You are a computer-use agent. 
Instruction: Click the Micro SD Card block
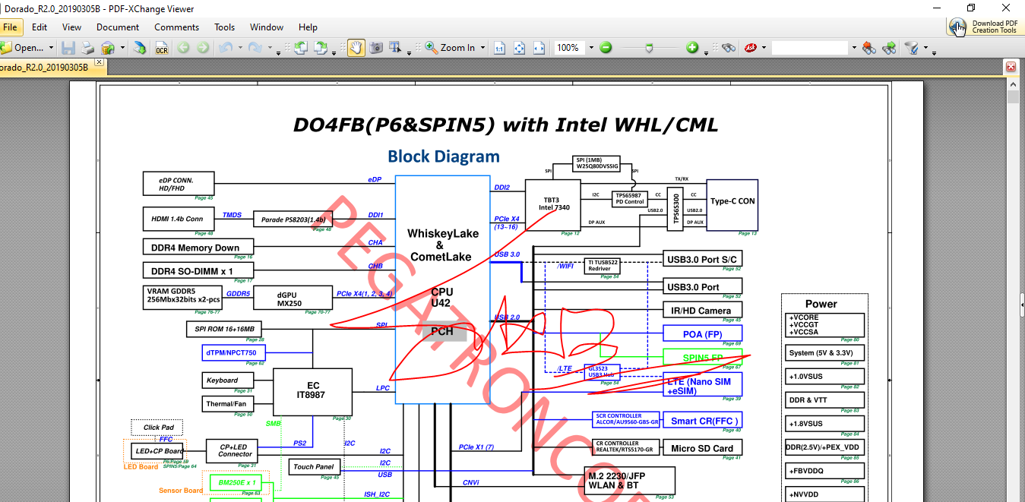point(702,448)
